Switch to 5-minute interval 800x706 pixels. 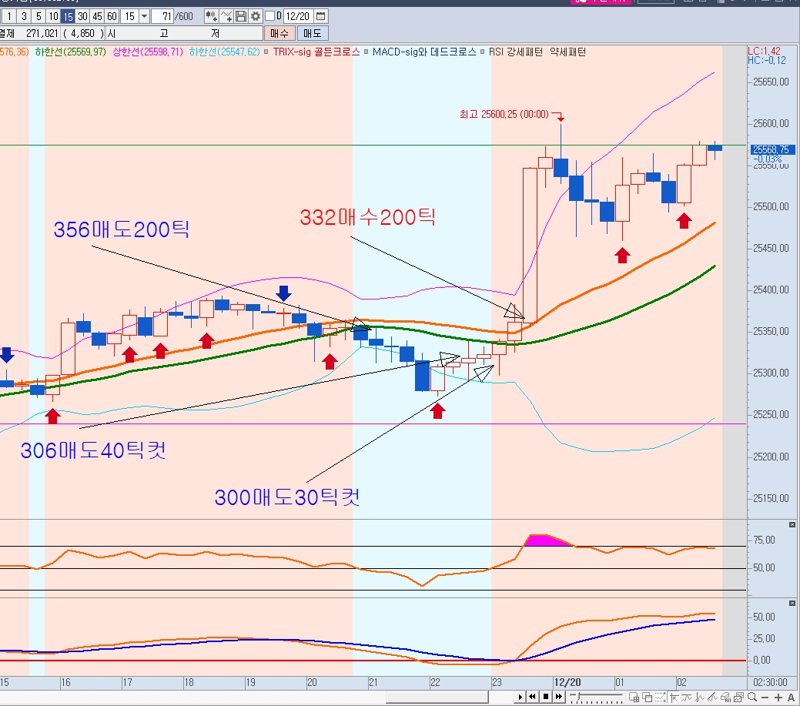pos(38,16)
